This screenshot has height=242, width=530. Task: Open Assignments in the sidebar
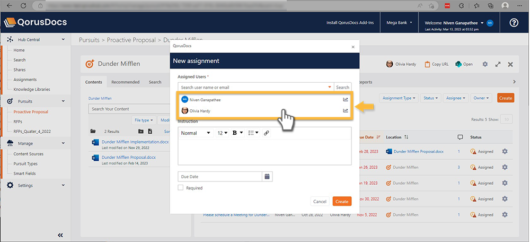(x=25, y=80)
